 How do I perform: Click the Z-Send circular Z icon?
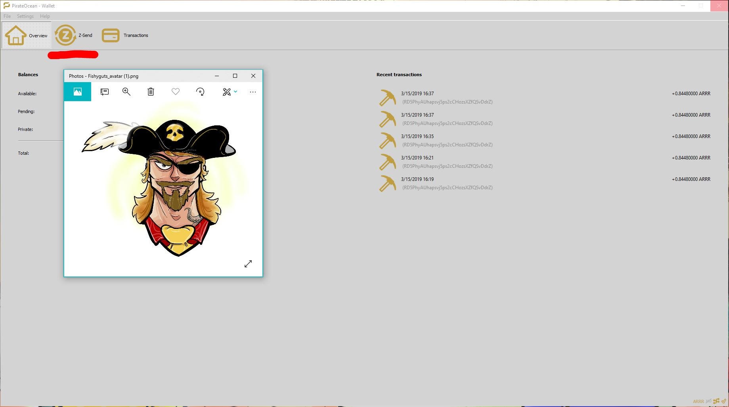click(65, 35)
